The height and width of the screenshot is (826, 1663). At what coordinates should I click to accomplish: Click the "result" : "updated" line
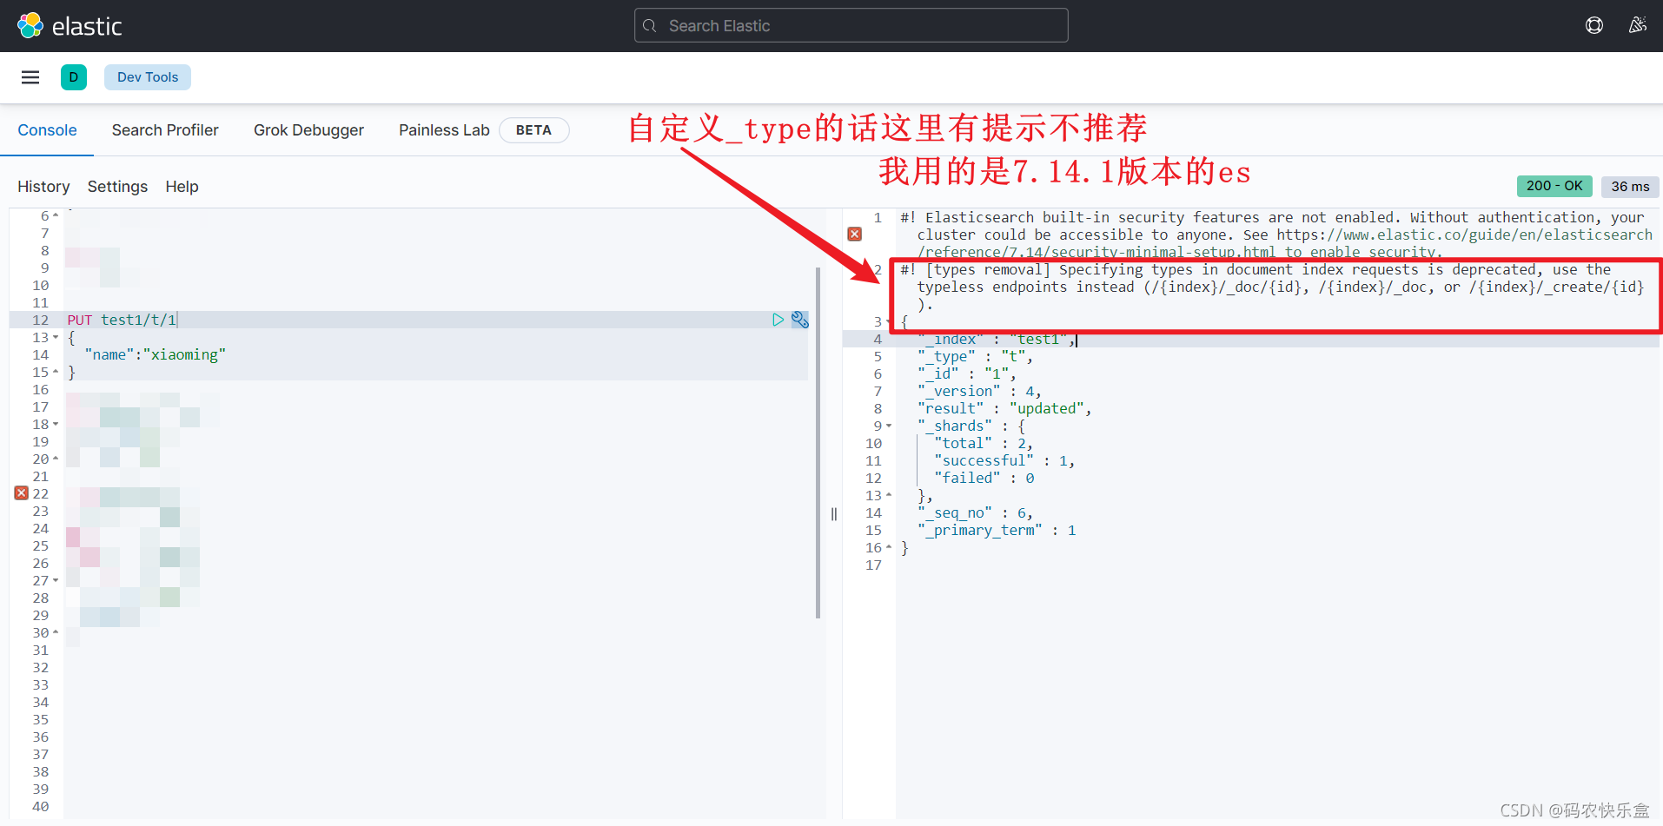pos(1004,408)
